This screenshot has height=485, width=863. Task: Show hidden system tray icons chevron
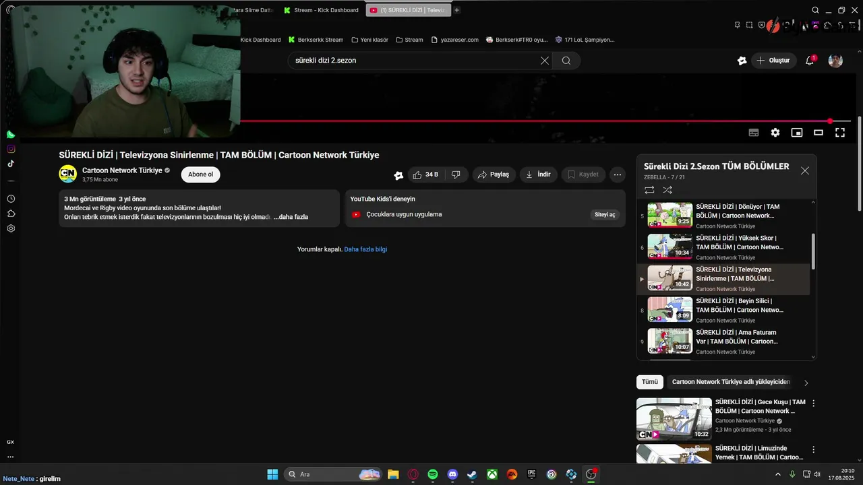click(778, 474)
